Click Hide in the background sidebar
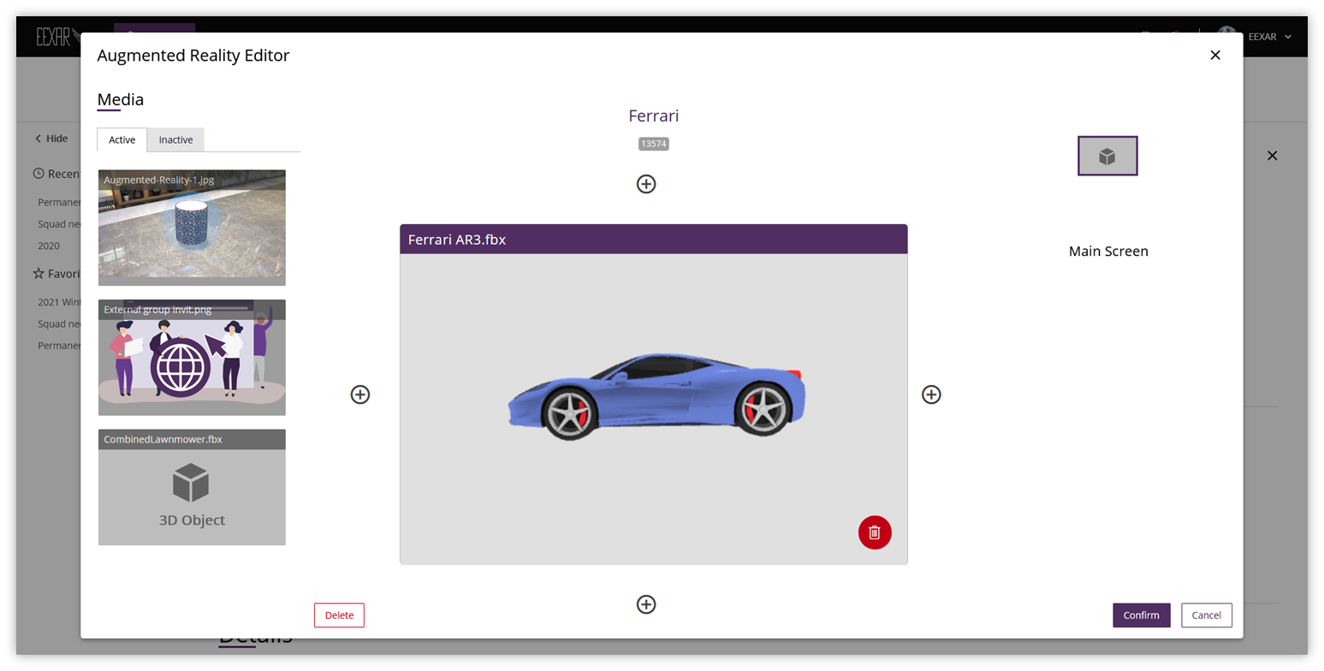 coord(51,139)
